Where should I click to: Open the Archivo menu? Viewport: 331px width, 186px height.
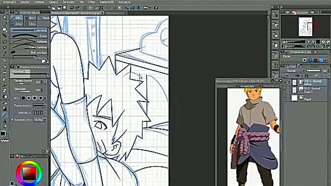(10, 2)
